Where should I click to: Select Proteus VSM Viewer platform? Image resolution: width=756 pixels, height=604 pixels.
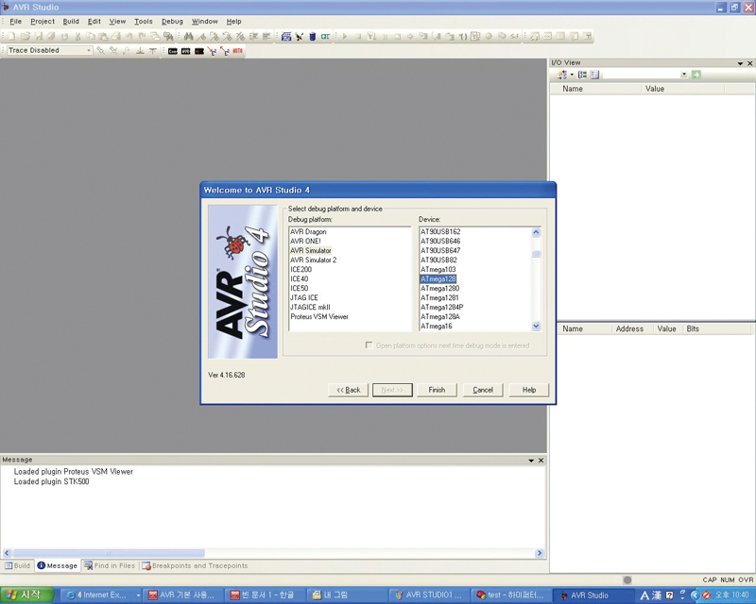319,316
